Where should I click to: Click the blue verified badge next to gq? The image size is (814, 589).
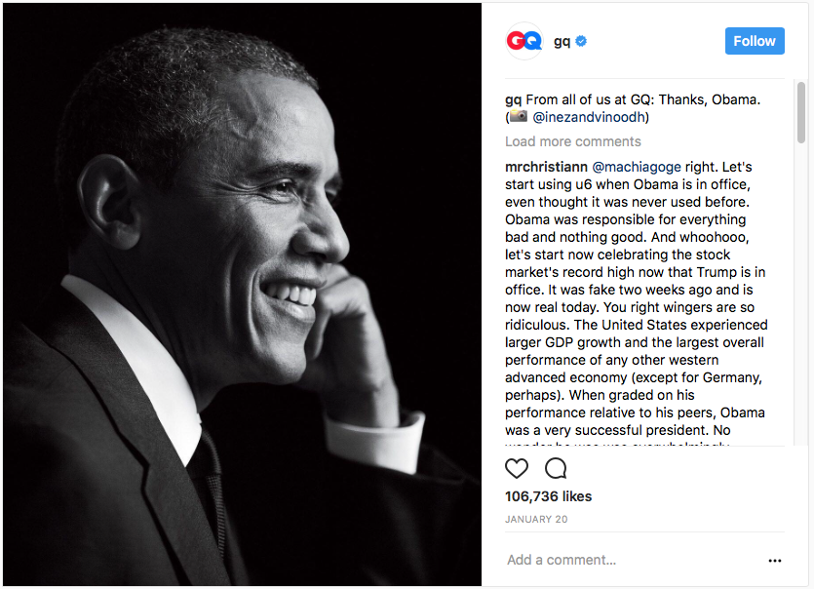tap(581, 40)
